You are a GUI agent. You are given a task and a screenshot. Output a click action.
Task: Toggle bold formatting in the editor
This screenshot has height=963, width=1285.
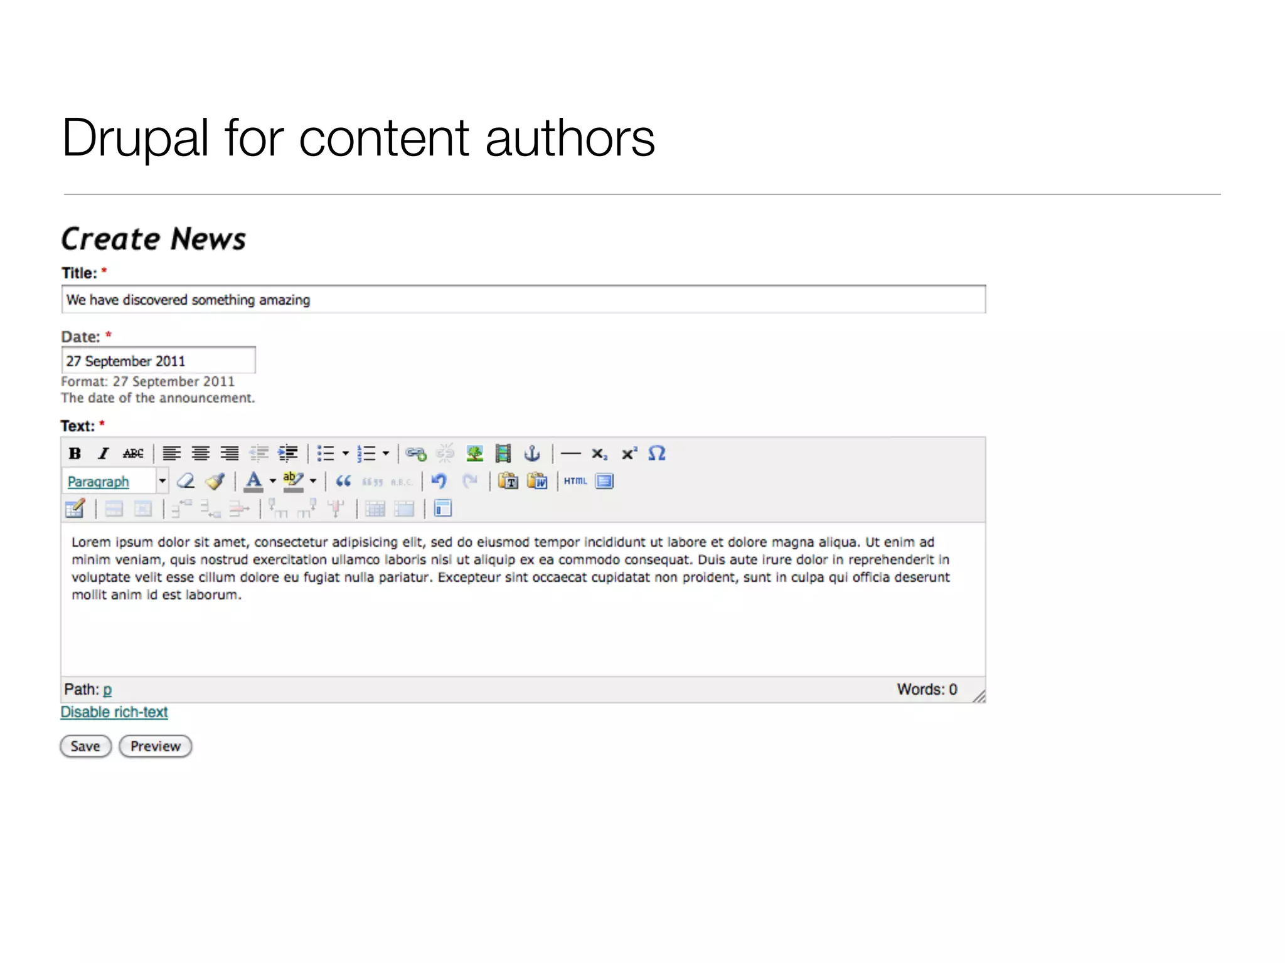pyautogui.click(x=75, y=453)
